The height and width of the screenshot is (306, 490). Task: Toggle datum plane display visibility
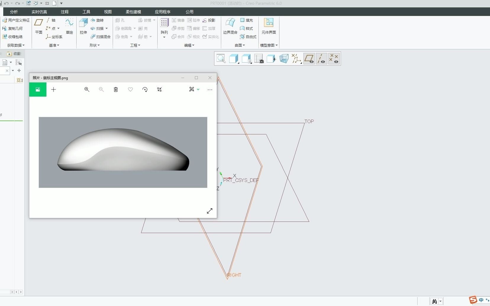tap(309, 58)
